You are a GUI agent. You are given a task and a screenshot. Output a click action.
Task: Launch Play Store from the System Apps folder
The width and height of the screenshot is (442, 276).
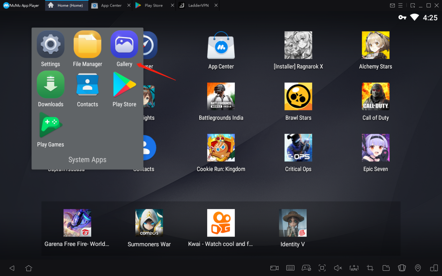pyautogui.click(x=124, y=84)
